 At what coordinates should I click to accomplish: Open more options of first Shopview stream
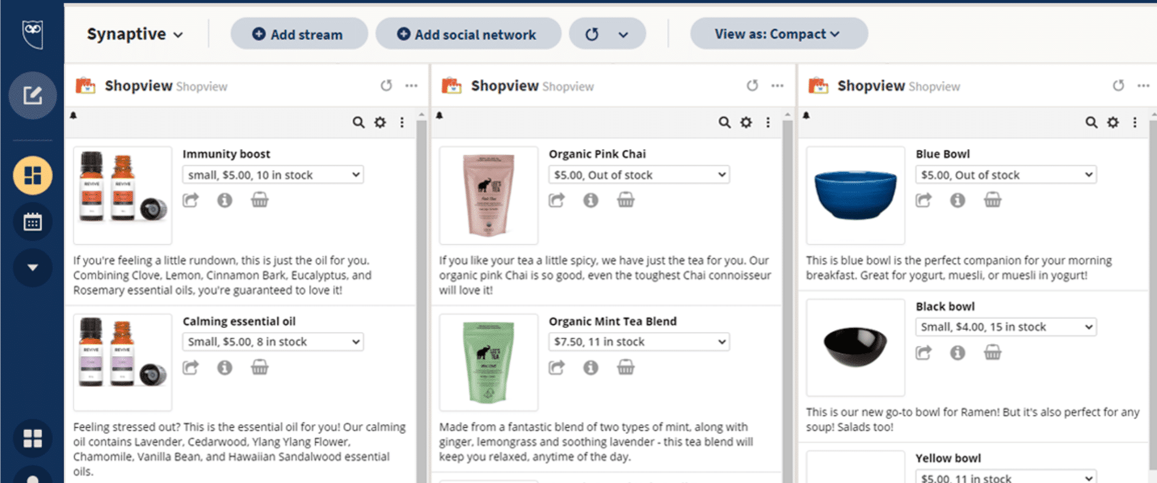tap(411, 85)
